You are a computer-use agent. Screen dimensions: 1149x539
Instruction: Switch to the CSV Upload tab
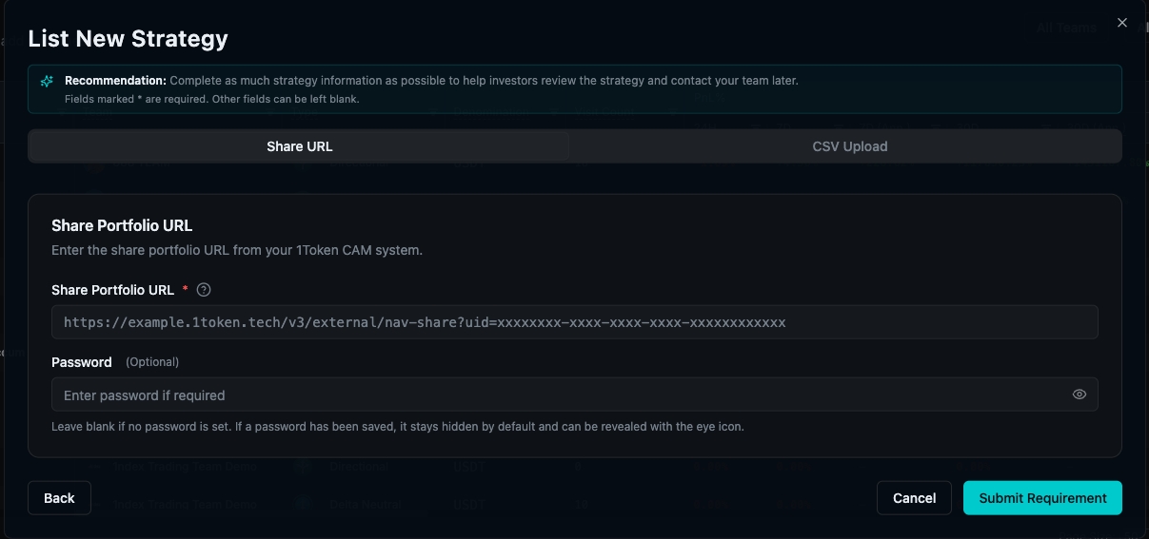849,146
